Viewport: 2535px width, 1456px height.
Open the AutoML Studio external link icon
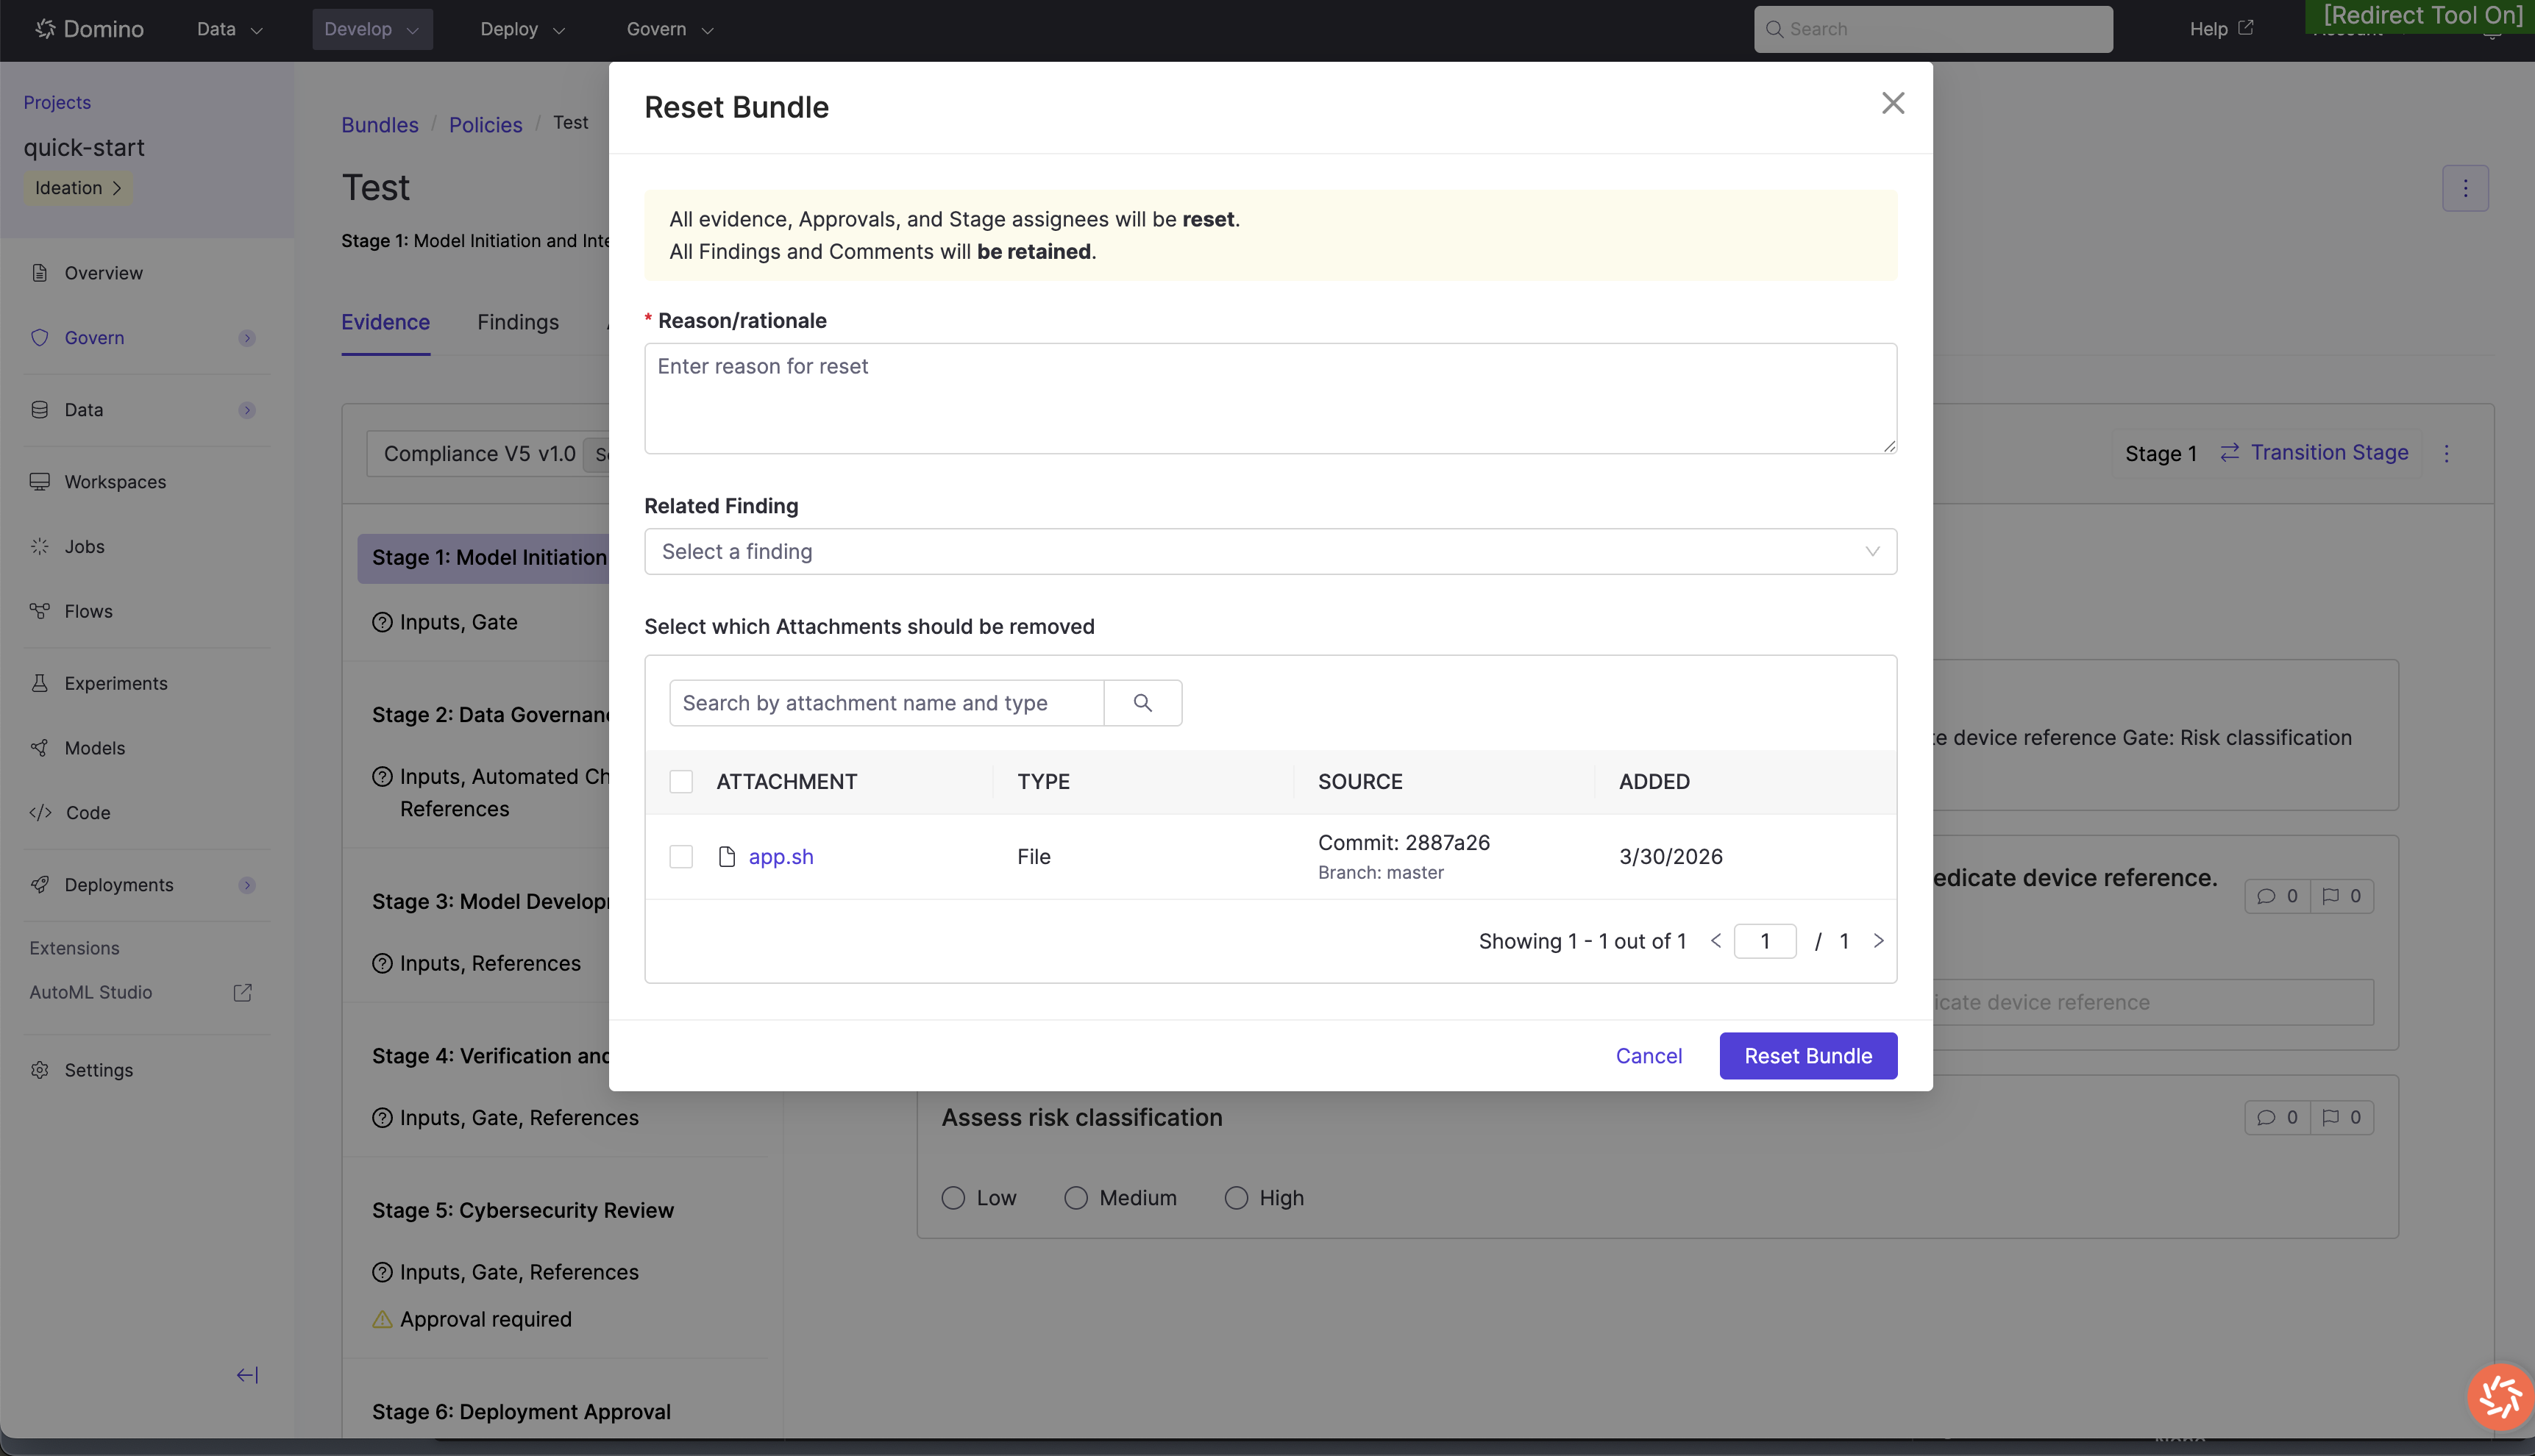(242, 992)
